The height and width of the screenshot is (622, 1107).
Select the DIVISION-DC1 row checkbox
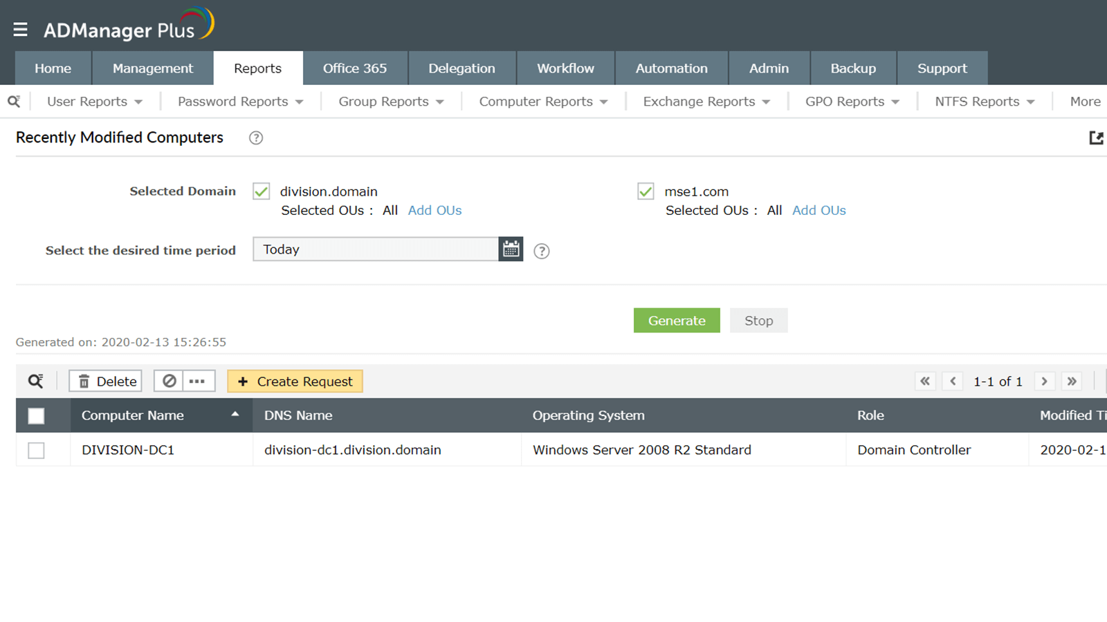pos(36,450)
